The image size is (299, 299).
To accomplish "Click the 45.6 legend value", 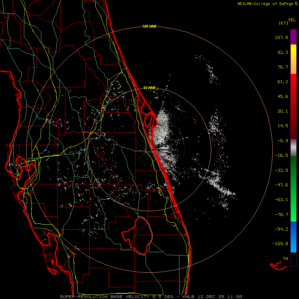I will [x=283, y=96].
